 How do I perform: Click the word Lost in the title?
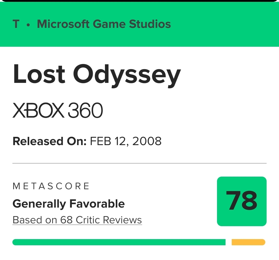click(39, 74)
